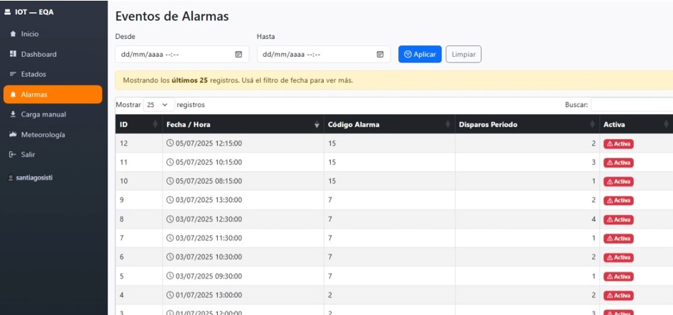This screenshot has height=315, width=673.
Task: Click Activa badge in row ID 4
Action: coord(618,296)
